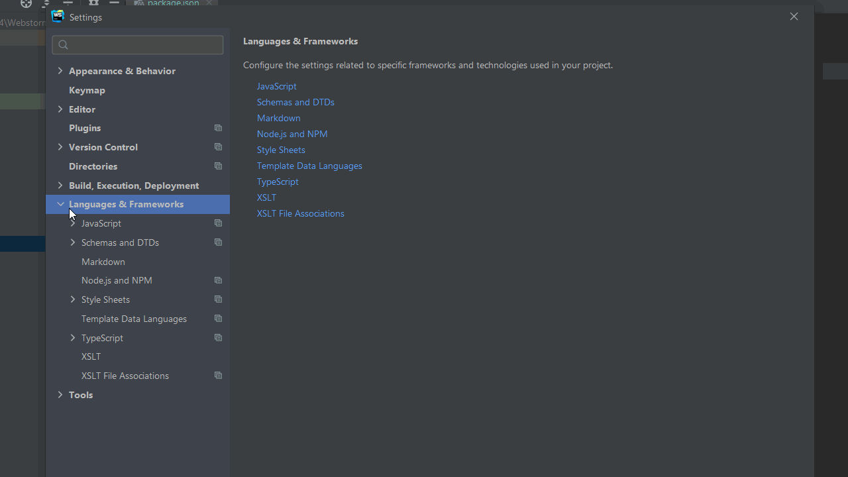Screen dimensions: 848x477
Task: Click the project-level icon beside XSLT File Associations
Action: coord(218,376)
